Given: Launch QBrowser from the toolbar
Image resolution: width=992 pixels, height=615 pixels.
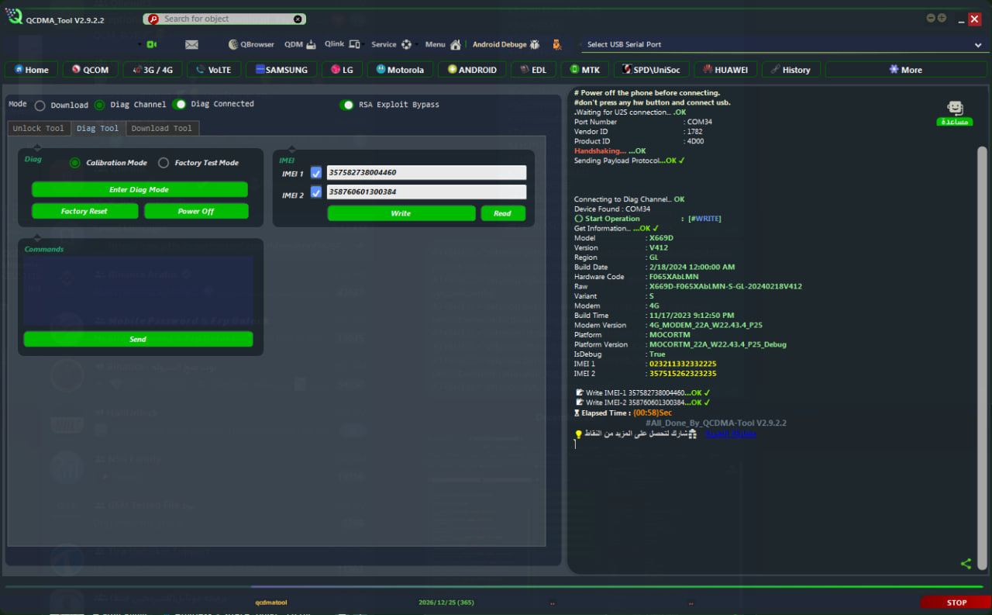Looking at the screenshot, I should 251,44.
